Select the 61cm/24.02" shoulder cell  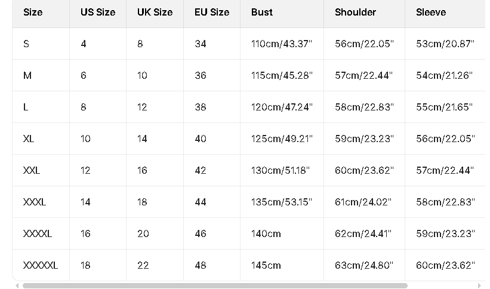pos(363,202)
